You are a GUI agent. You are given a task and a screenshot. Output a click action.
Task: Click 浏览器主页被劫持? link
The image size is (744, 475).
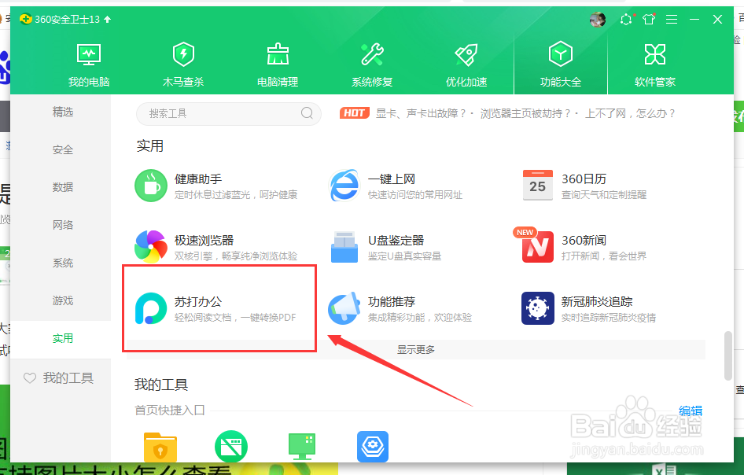pyautogui.click(x=525, y=113)
